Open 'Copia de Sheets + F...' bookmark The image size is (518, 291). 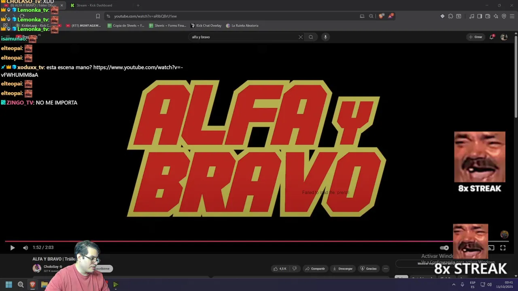point(126,25)
